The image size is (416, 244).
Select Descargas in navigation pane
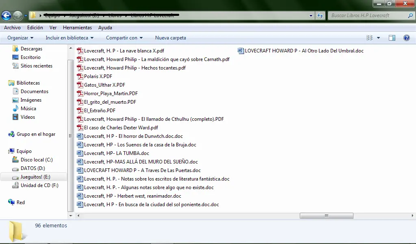point(31,49)
